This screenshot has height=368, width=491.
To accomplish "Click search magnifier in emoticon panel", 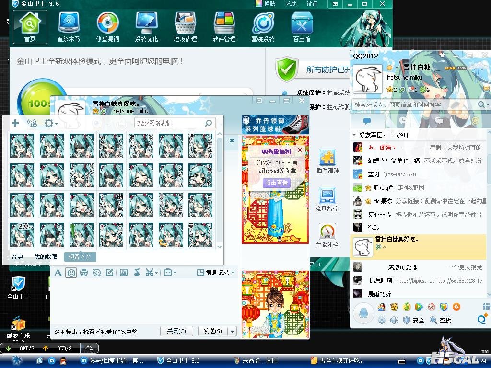I will click(209, 123).
